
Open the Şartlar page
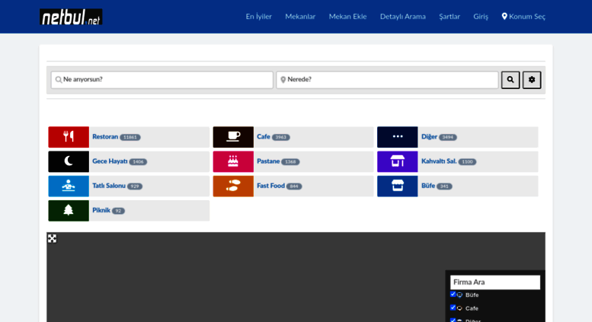pyautogui.click(x=450, y=17)
